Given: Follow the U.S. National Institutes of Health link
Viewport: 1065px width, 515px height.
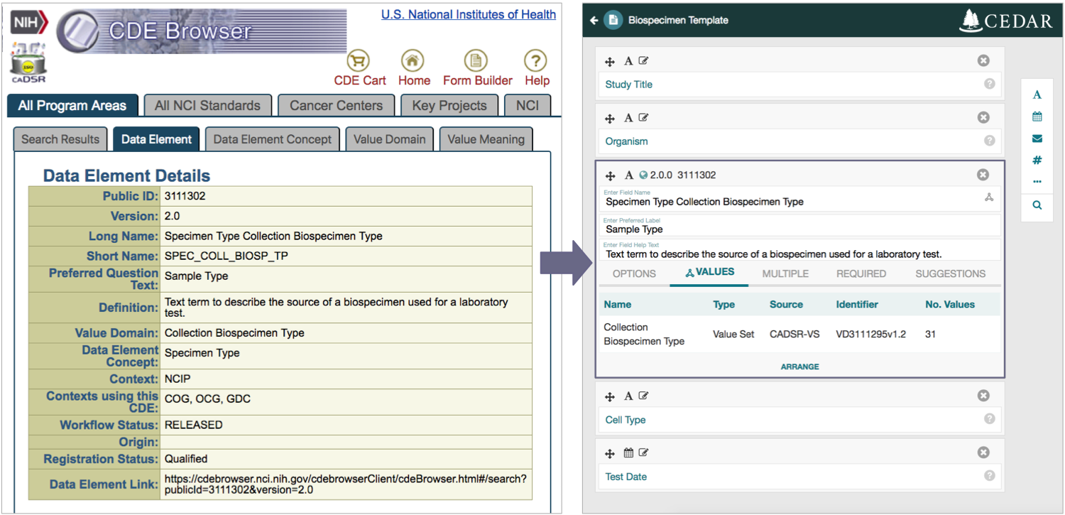Looking at the screenshot, I should pos(468,14).
